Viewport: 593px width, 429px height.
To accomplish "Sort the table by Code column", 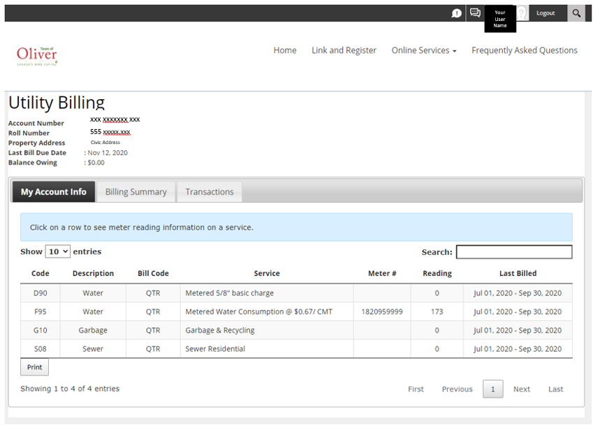I will 41,273.
